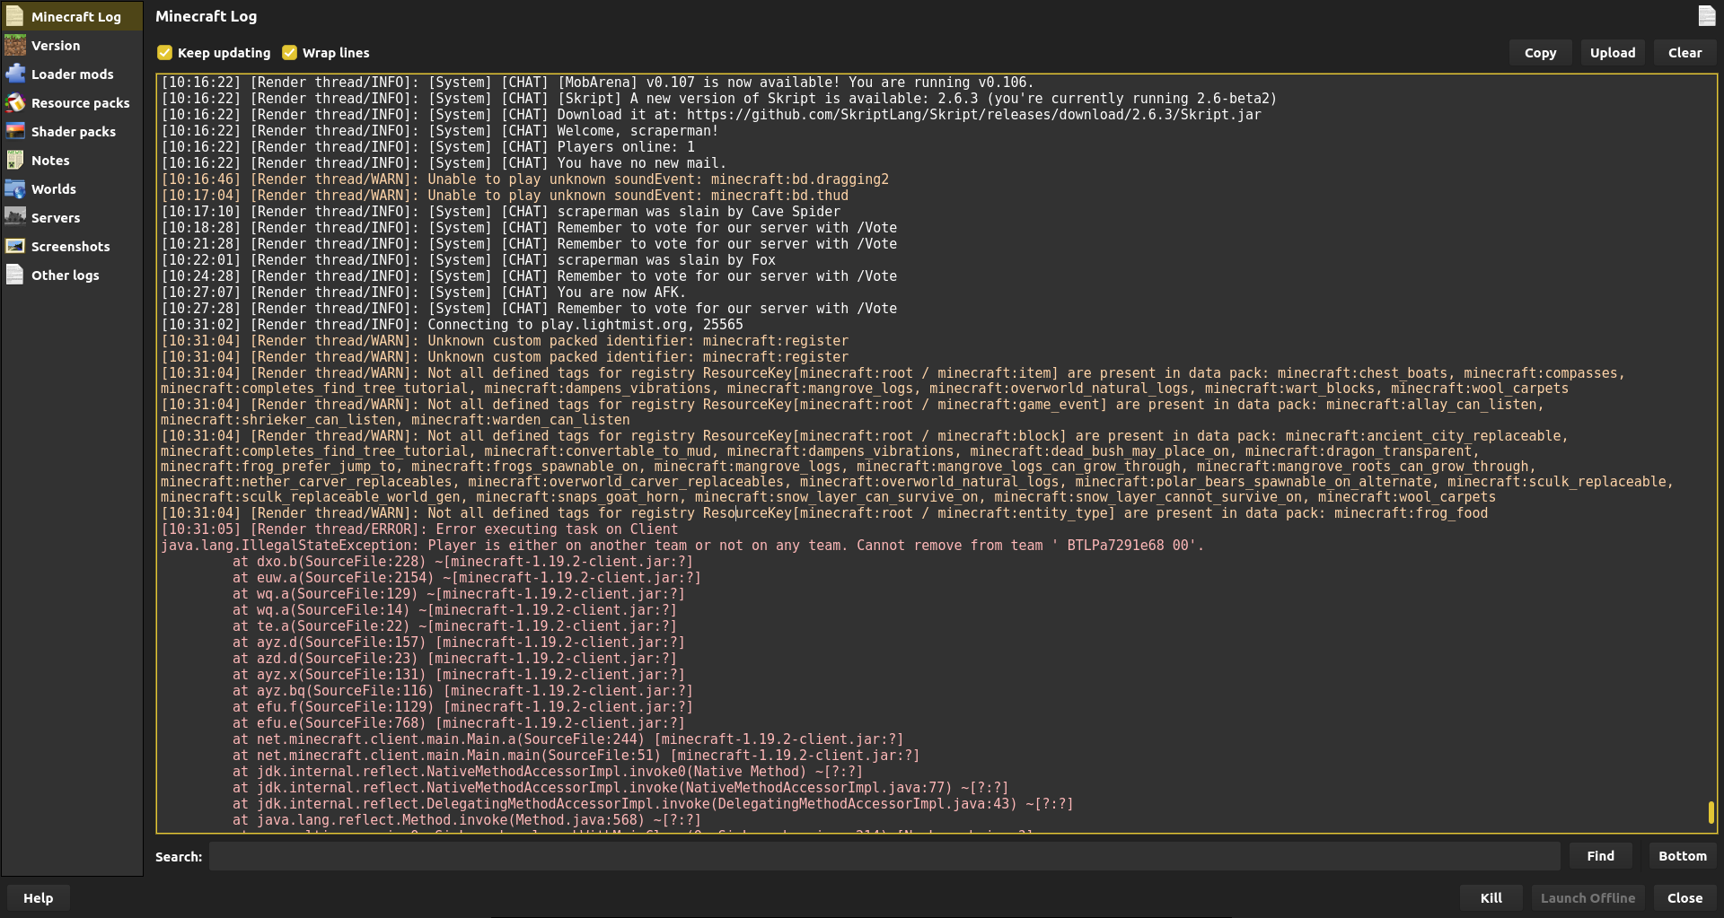The height and width of the screenshot is (918, 1724).
Task: Disable the Keep updating checkbox
Action: pos(164,53)
